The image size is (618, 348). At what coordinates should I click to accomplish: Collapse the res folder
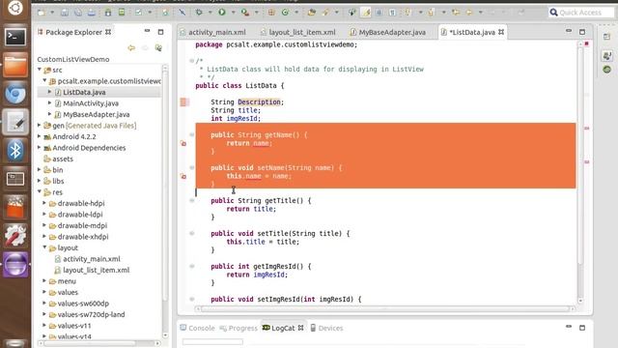tap(40, 191)
